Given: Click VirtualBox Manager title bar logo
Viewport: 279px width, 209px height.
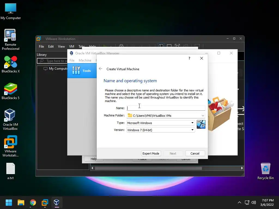Looking at the screenshot, I should (x=71, y=53).
